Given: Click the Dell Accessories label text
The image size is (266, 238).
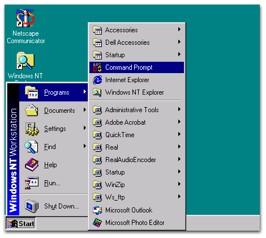Looking at the screenshot, I should point(127,42).
